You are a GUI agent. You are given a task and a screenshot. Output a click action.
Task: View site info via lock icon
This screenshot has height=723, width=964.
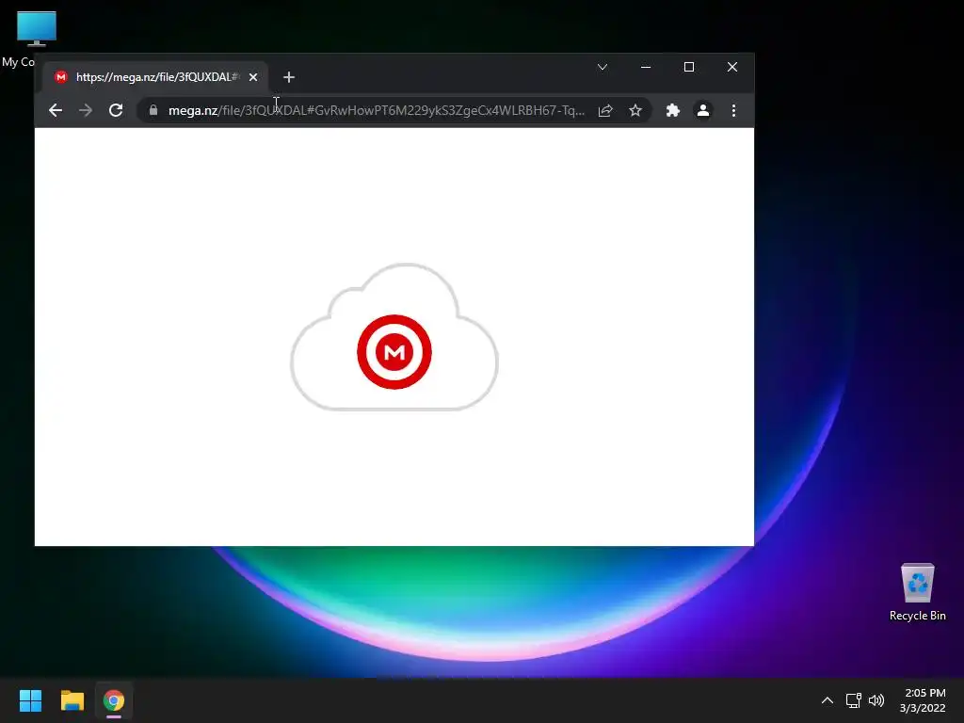tap(153, 110)
